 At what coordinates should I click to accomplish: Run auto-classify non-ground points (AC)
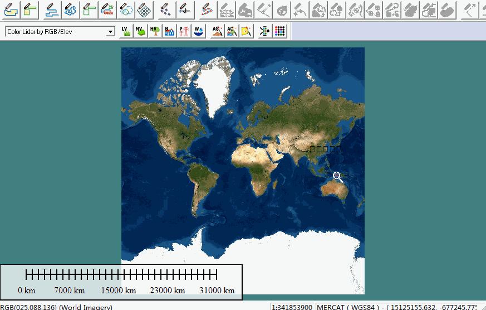tap(232, 31)
